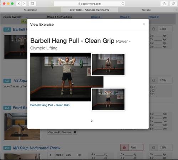Play the main barbell hang pull video
The image size is (178, 160).
coord(61,77)
